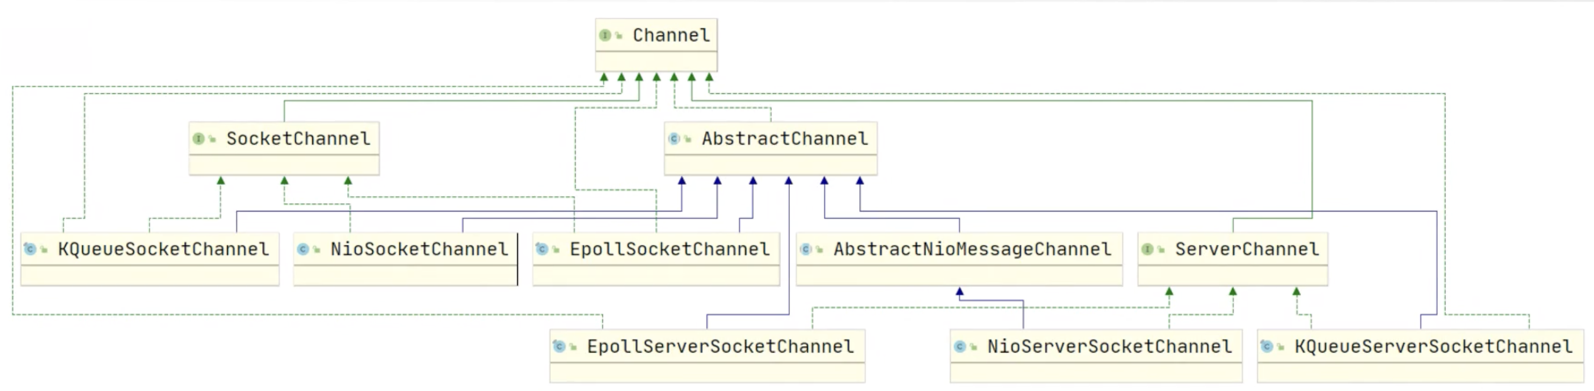
Task: Click the ServerChannel interface icon
Action: pos(1147,249)
